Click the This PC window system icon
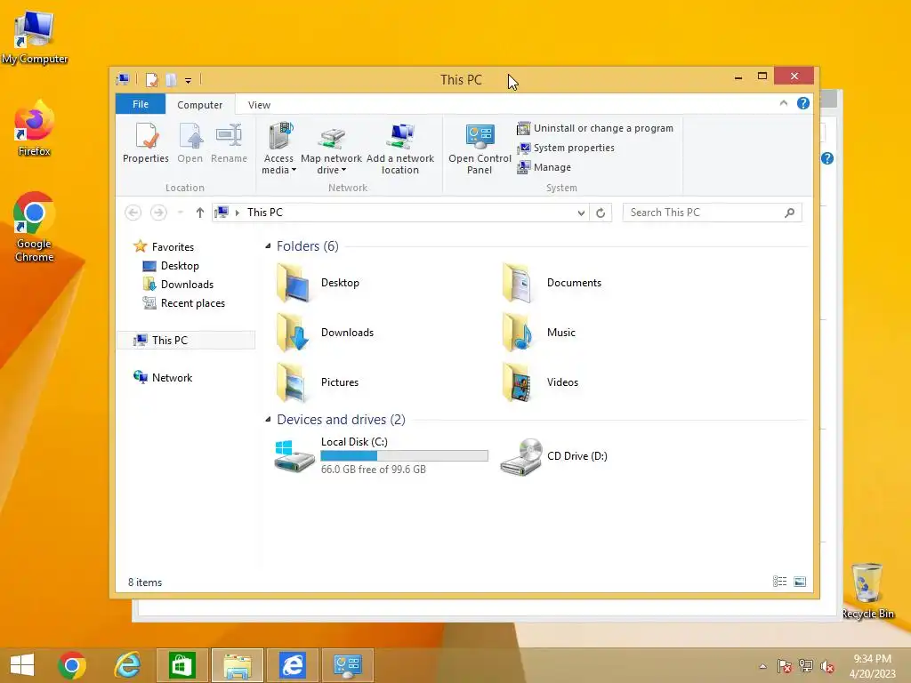Screen dimensions: 911x683 [123, 79]
